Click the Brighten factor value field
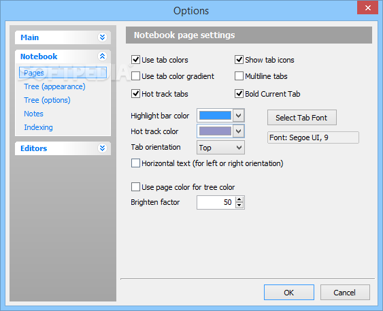The height and width of the screenshot is (311, 383). click(216, 202)
